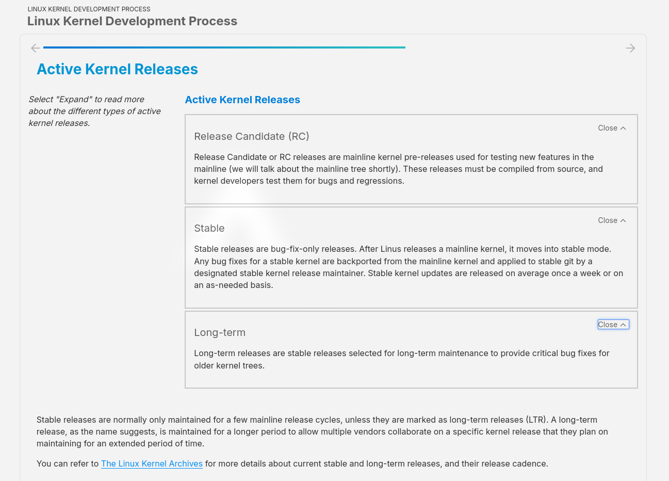This screenshot has width=669, height=481.
Task: Click the 'You can refer to' sentence
Action: coord(67,463)
